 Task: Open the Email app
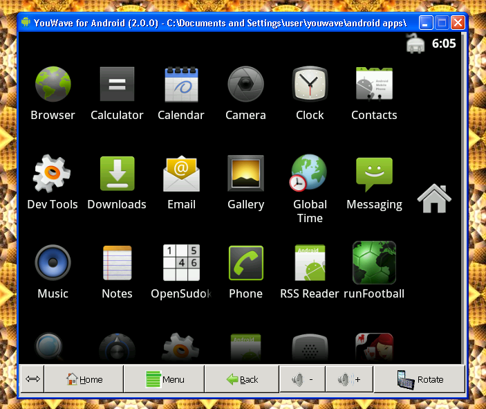[181, 174]
